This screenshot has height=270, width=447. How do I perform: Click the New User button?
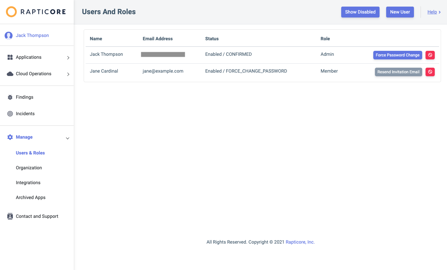tap(400, 12)
